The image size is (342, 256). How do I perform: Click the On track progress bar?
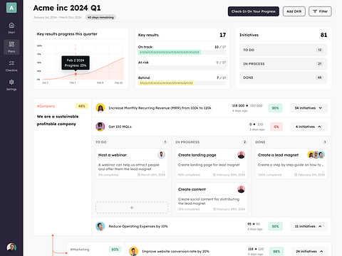click(182, 52)
